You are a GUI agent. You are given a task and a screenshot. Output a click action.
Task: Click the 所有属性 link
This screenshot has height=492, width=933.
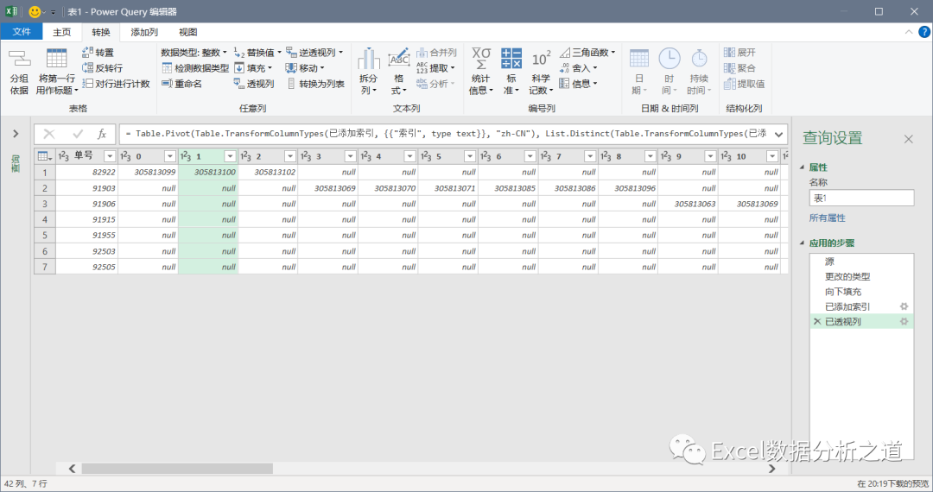(827, 218)
